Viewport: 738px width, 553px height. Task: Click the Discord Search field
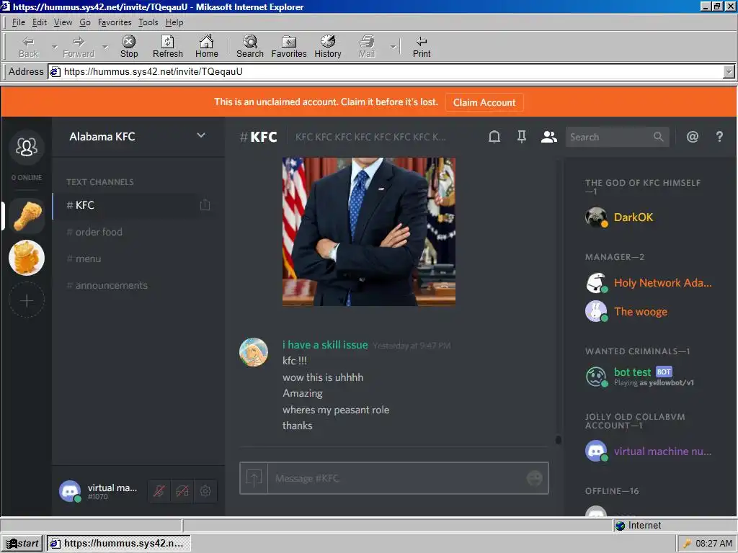[x=617, y=137]
